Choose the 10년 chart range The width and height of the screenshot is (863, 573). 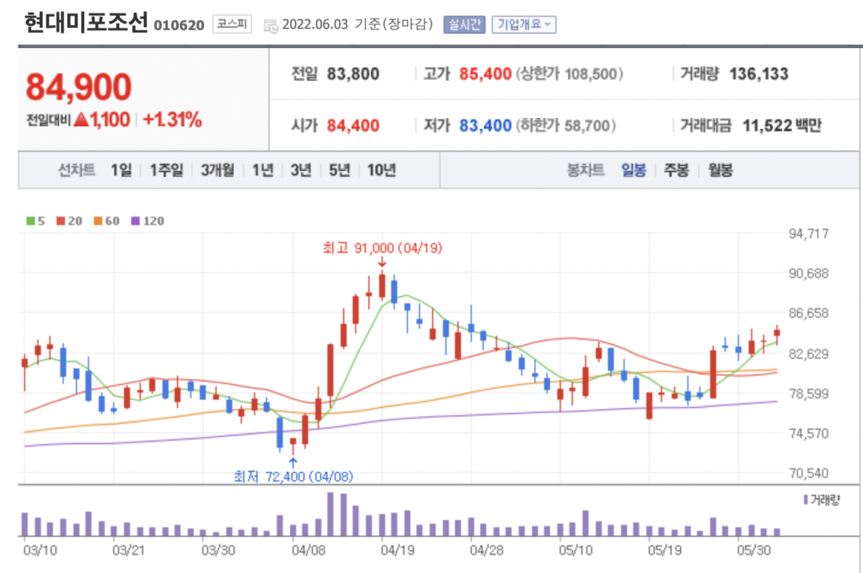pyautogui.click(x=381, y=170)
